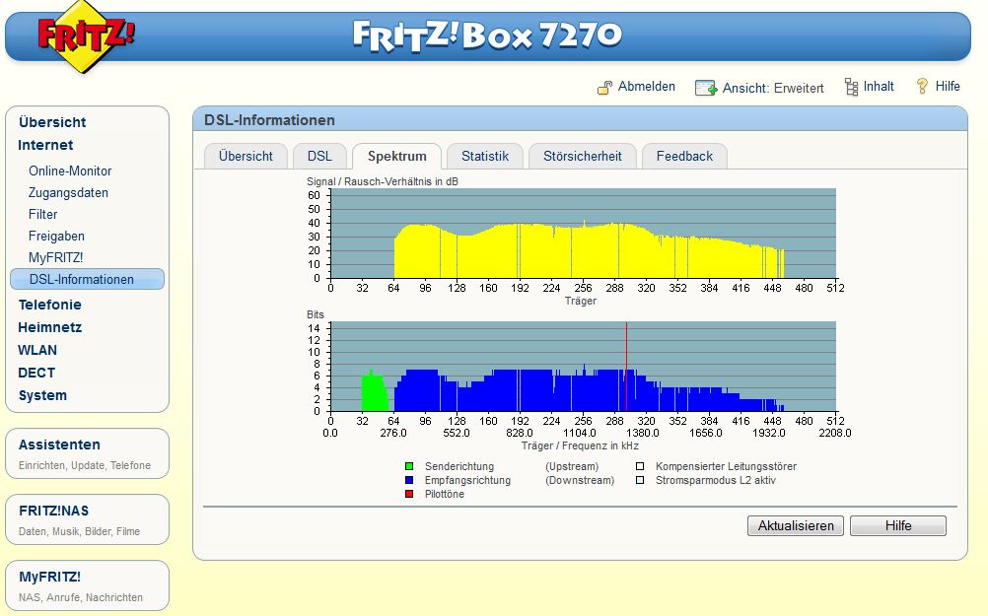Open the Inhalt link

pyautogui.click(x=879, y=87)
